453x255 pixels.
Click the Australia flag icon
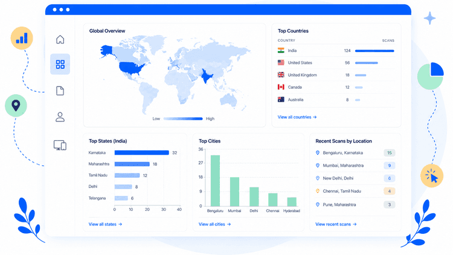click(x=281, y=100)
